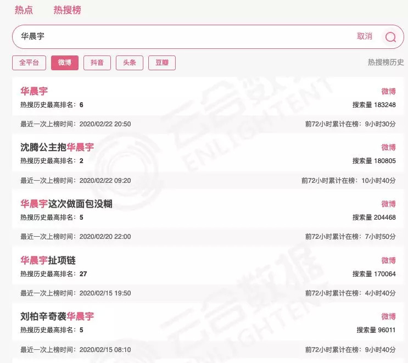This screenshot has height=363, width=408.
Task: Cancel the search with 取消
Action: [365, 36]
